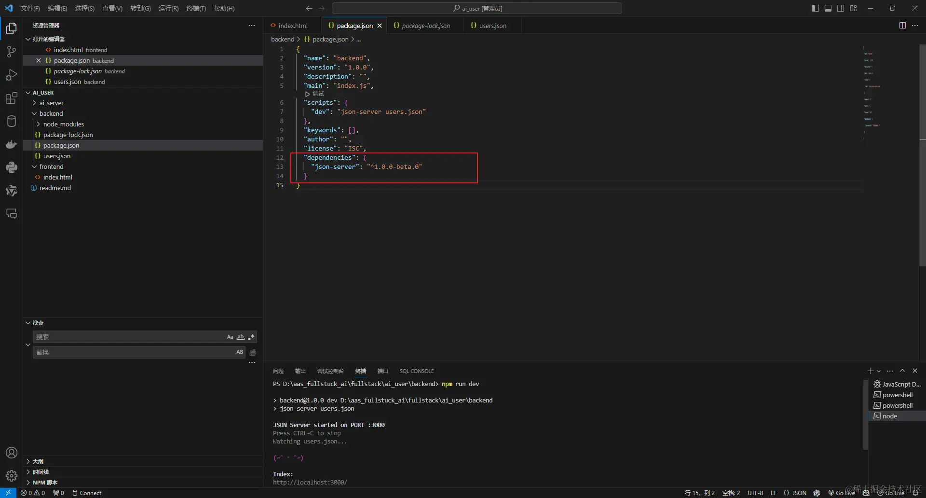926x498 pixels.
Task: Switch to the 问题 panel tab
Action: [x=278, y=371]
